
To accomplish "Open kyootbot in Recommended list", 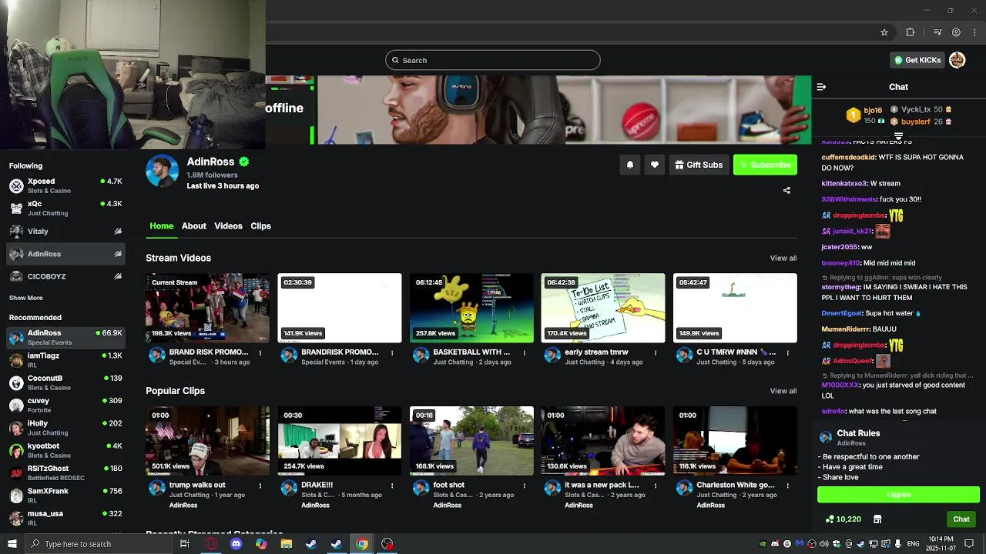I will [65, 450].
